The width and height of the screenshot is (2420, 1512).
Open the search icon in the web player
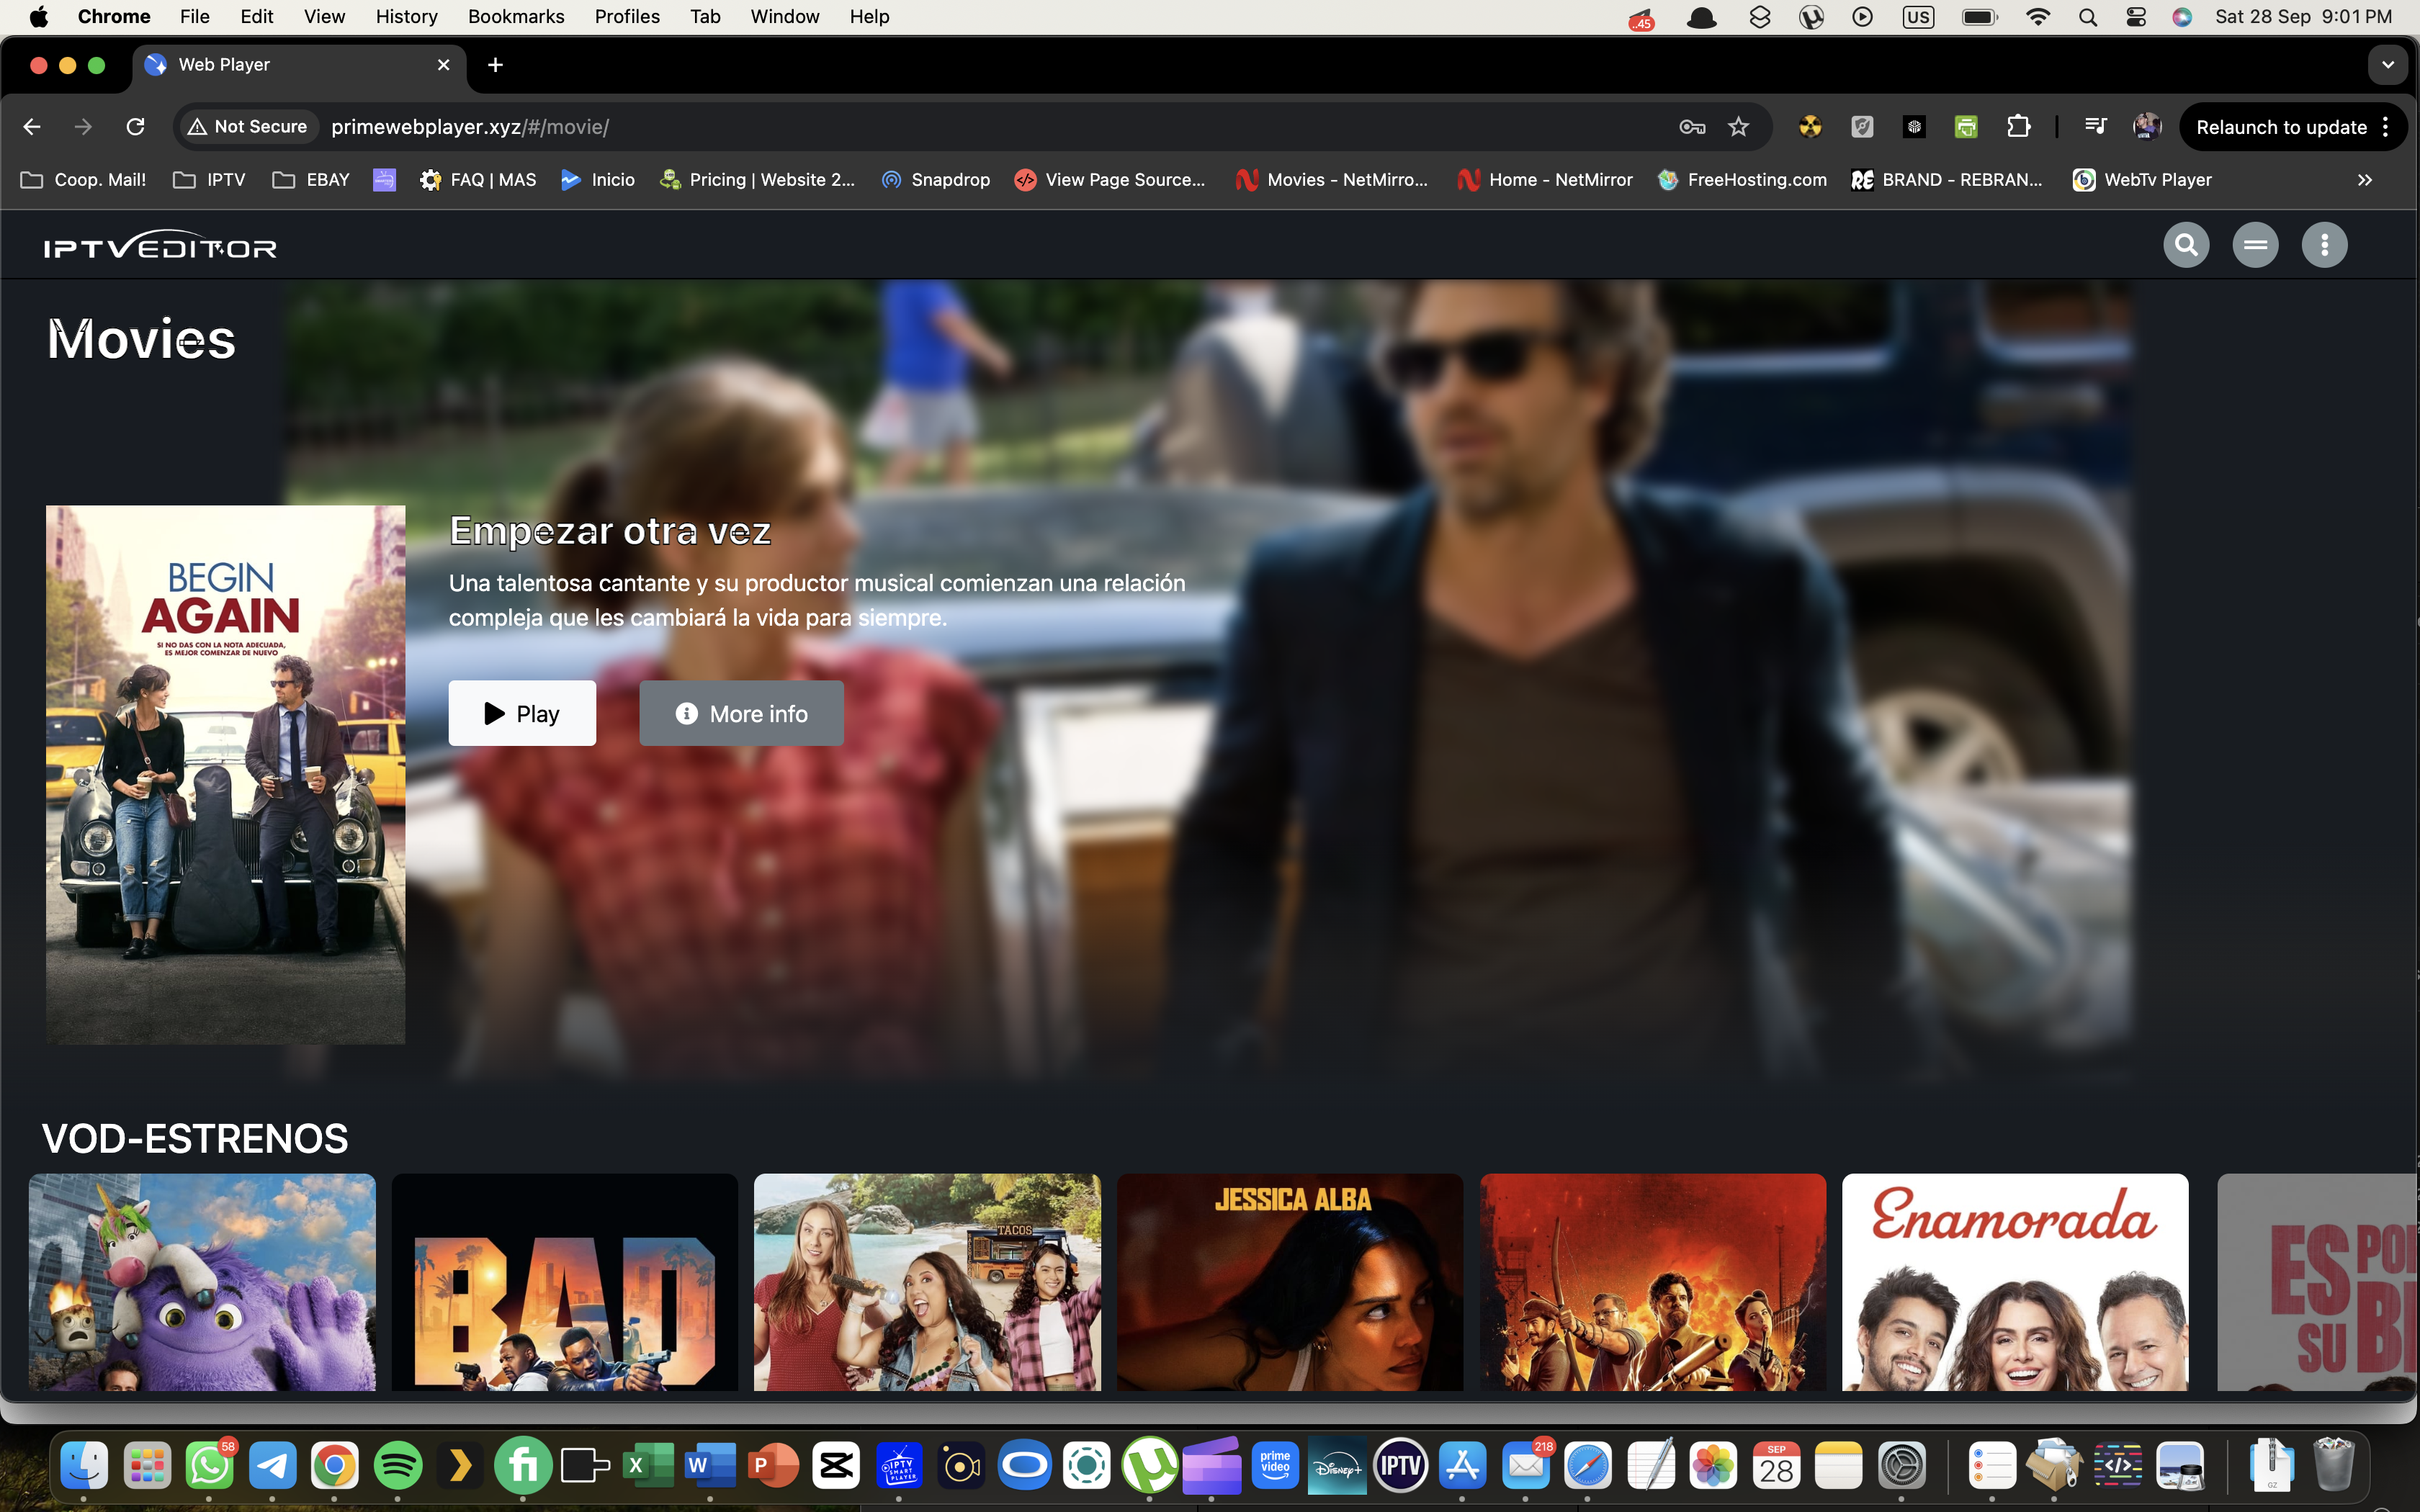point(2186,244)
